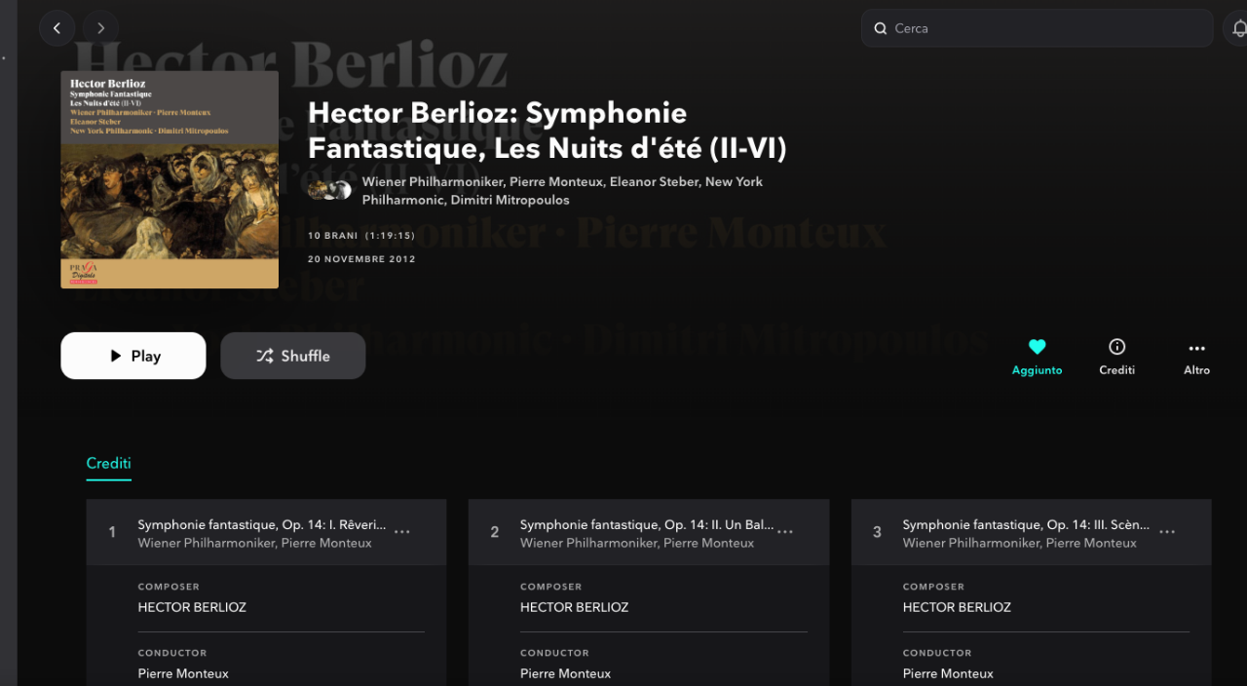
Task: Click Pierre Monteux conductor under track 1
Action: (x=183, y=673)
